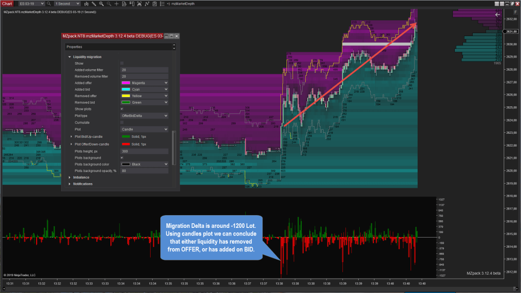Expand the Notifications section

coord(69,184)
